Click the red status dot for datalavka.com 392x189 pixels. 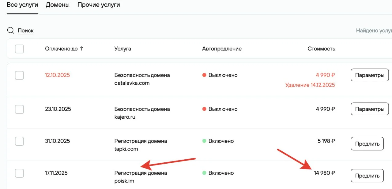(204, 75)
